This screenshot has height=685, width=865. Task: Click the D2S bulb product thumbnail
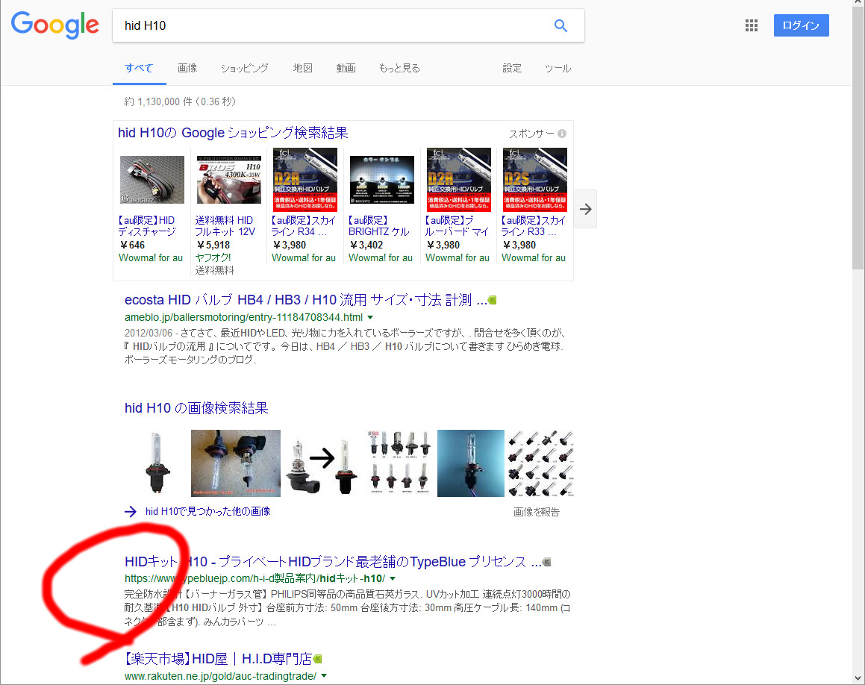click(x=535, y=180)
